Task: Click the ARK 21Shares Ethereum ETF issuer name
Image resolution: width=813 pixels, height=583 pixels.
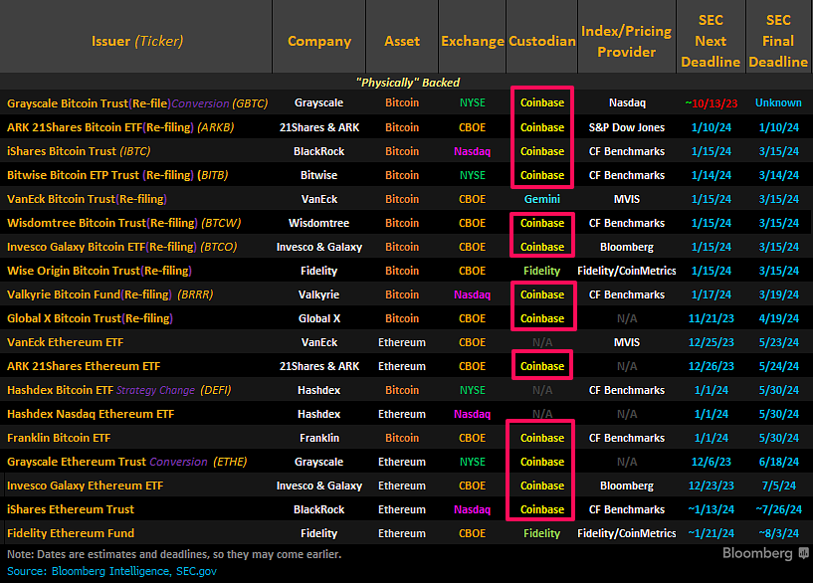Action: pyautogui.click(x=84, y=366)
